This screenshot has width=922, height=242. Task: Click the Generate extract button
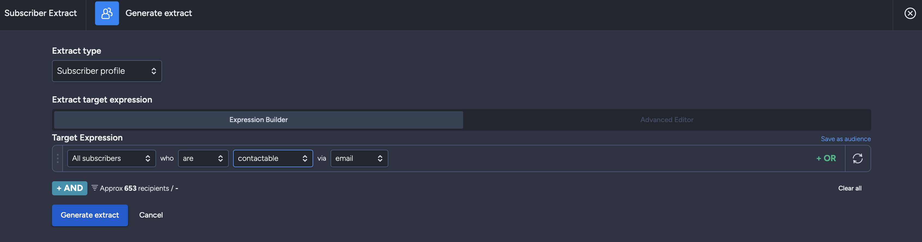[x=90, y=215]
